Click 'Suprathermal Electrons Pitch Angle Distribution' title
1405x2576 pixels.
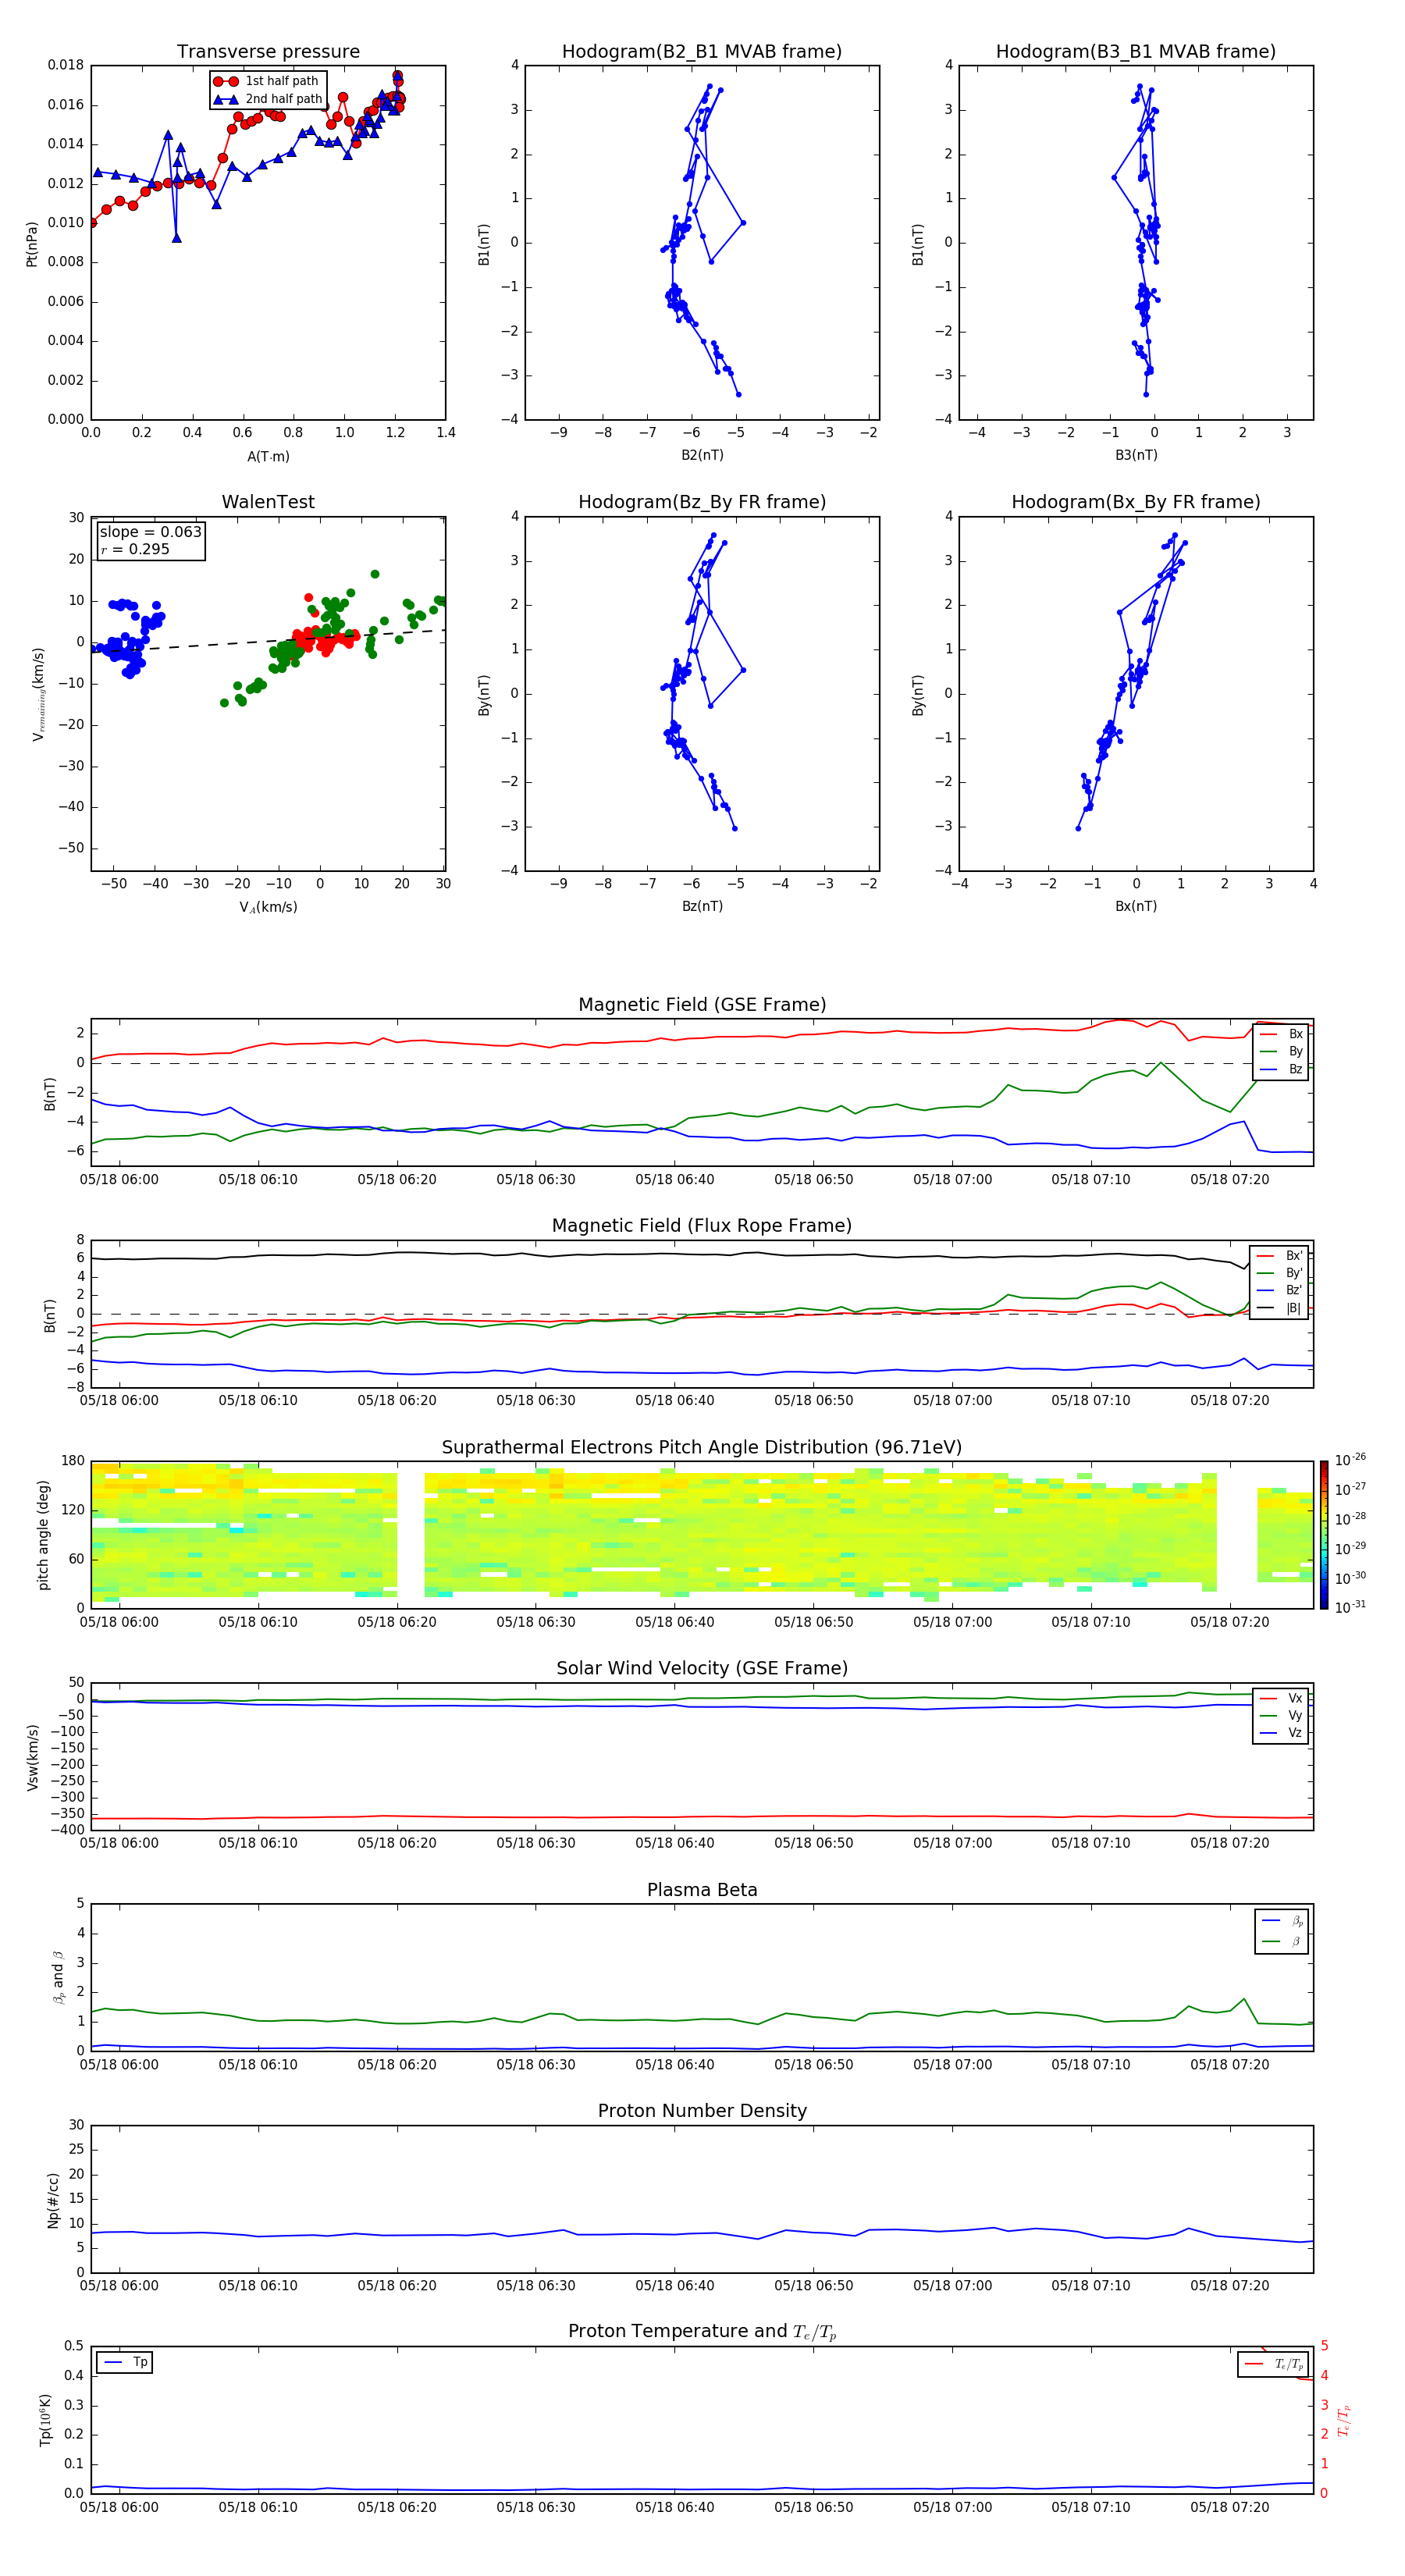702,1448
